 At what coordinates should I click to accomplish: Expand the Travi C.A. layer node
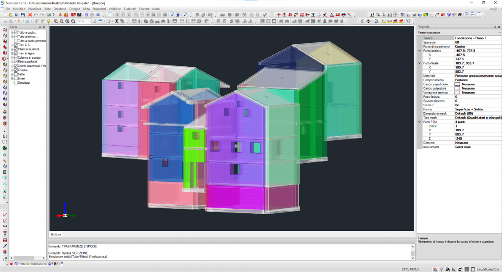coord(12,45)
